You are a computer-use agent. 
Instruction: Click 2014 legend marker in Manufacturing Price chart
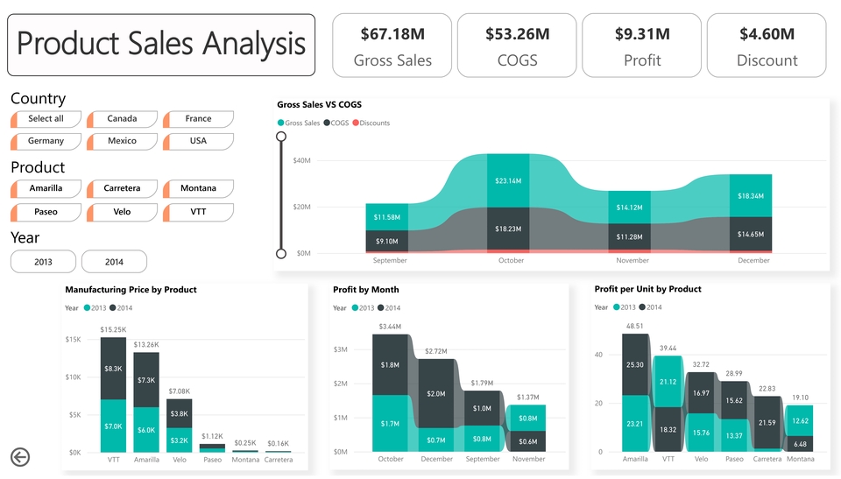[113, 308]
